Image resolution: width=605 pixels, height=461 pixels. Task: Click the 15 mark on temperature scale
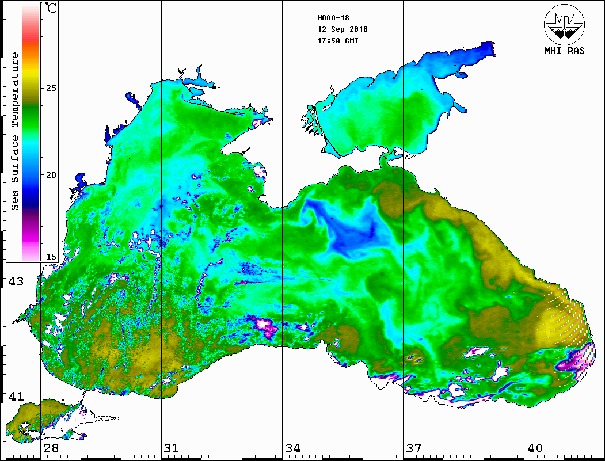pos(51,257)
